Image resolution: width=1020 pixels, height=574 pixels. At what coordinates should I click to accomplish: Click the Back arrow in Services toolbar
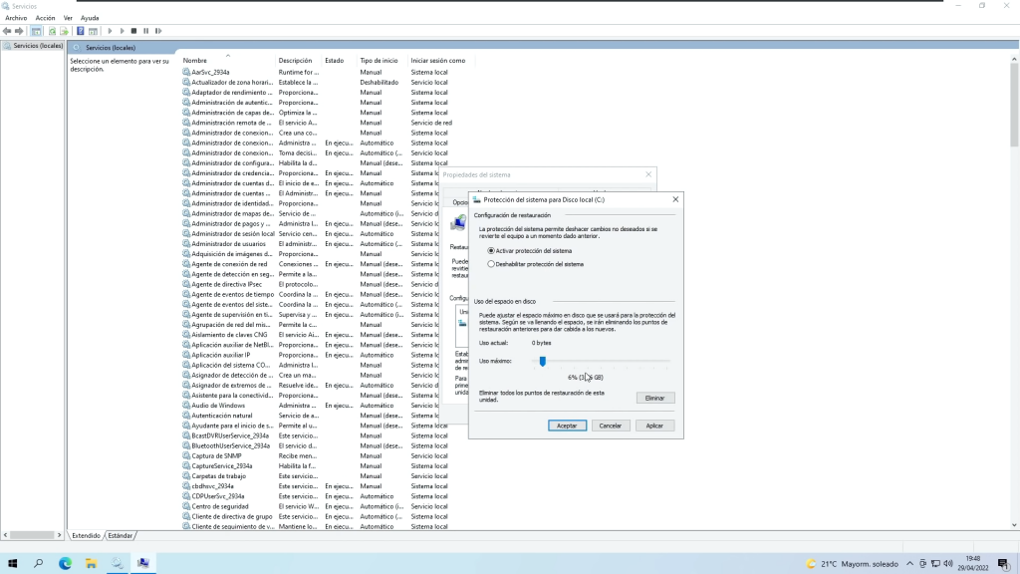point(7,31)
